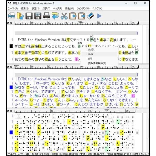Viewport: 156px width, 156px height.
Task: Click the yellow-highlighted 原 in first text line
Action: click(68, 40)
